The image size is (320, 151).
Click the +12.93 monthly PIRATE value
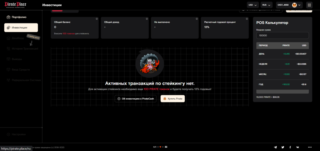pos(286,74)
